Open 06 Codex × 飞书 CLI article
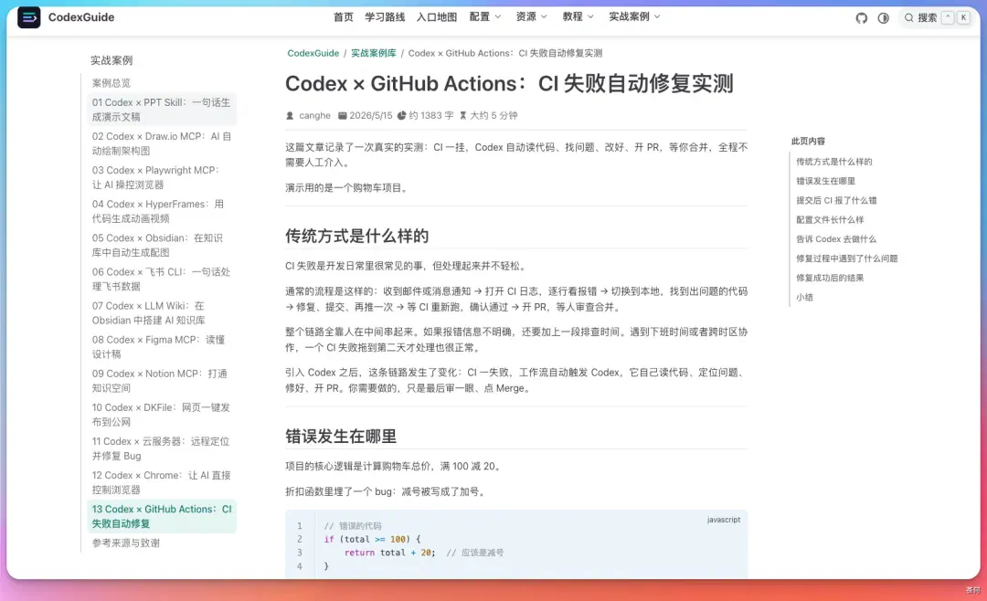This screenshot has height=601, width=987. [162, 279]
